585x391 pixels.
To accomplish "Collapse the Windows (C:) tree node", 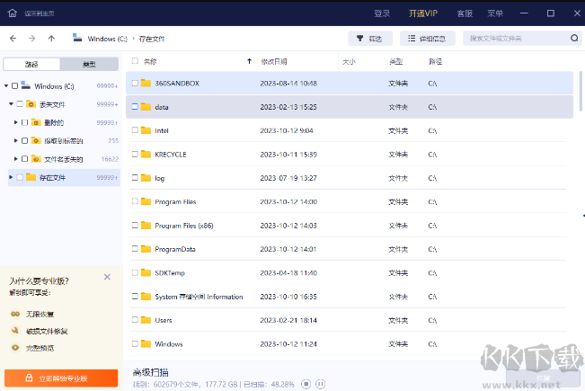I will tap(6, 86).
